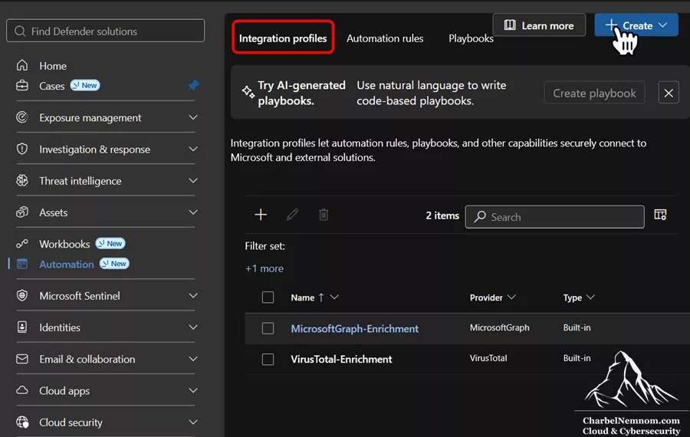Switch to Automation rules tab

[x=385, y=38]
